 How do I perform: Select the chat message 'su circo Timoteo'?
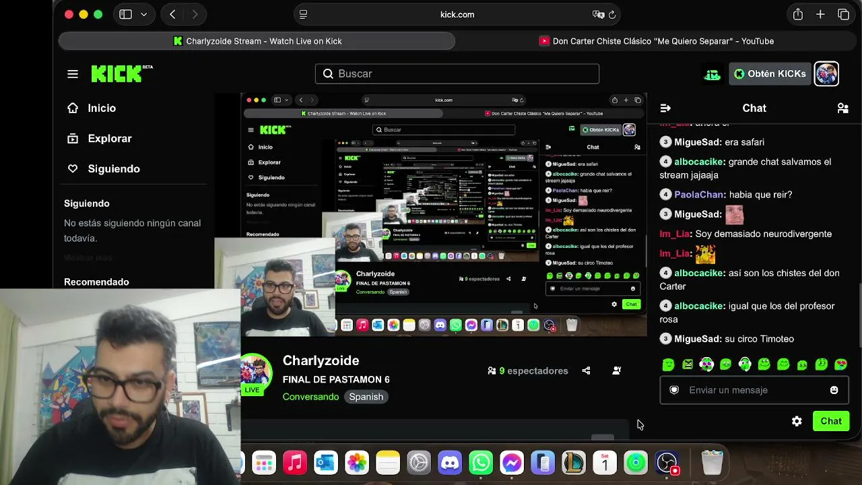pyautogui.click(x=759, y=339)
